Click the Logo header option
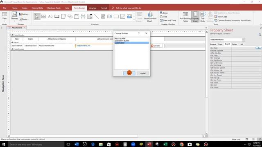Image resolution: width=262 pixels, height=147 pixels. [x=164, y=13]
